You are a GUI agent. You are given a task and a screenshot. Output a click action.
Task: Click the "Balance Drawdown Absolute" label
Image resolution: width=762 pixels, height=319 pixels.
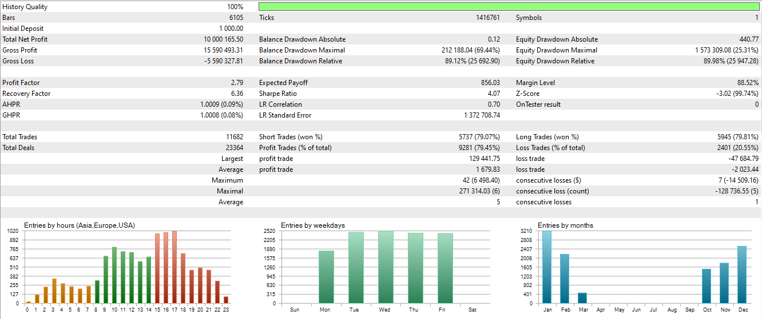point(302,39)
